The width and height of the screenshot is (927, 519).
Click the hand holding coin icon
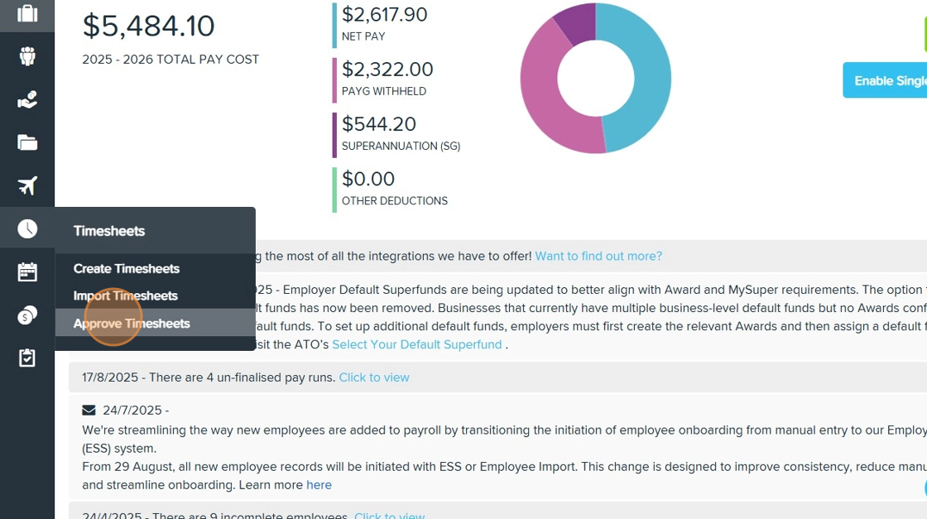point(27,99)
